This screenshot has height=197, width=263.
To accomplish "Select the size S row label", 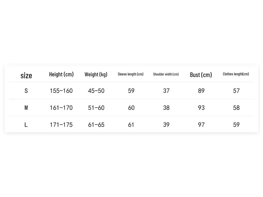I will [x=26, y=91].
